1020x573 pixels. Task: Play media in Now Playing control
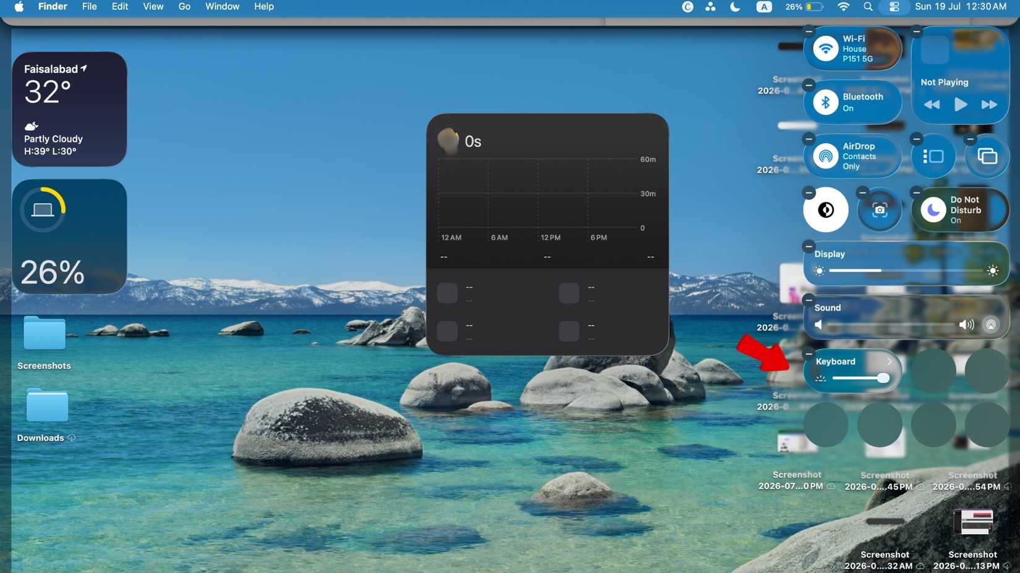coord(960,104)
